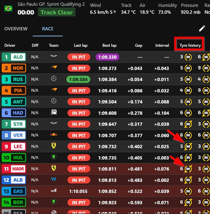The width and height of the screenshot is (210, 214).
Task: Sort by the Best lap column header
Action: [109, 45]
